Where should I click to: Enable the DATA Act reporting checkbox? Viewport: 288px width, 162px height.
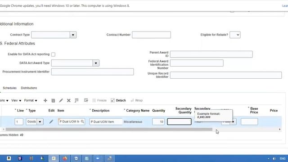click(x=53, y=54)
